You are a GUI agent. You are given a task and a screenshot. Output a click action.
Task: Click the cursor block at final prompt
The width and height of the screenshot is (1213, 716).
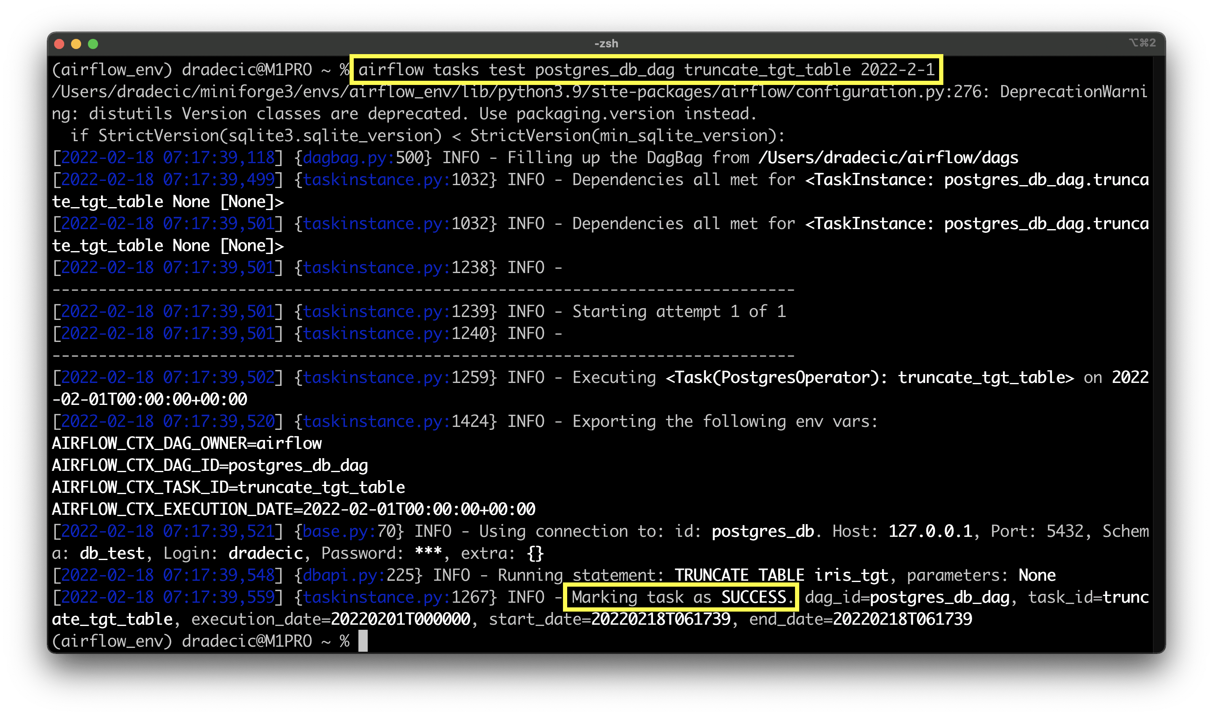pos(363,641)
